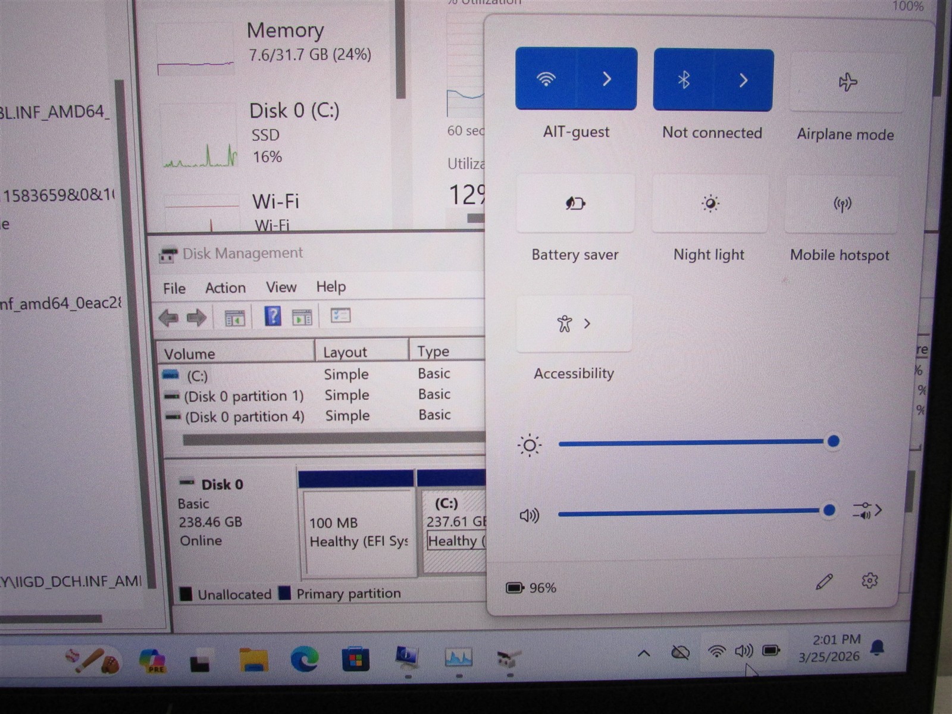The height and width of the screenshot is (714, 952).
Task: Open the View menu in Disk Management
Action: (x=281, y=287)
